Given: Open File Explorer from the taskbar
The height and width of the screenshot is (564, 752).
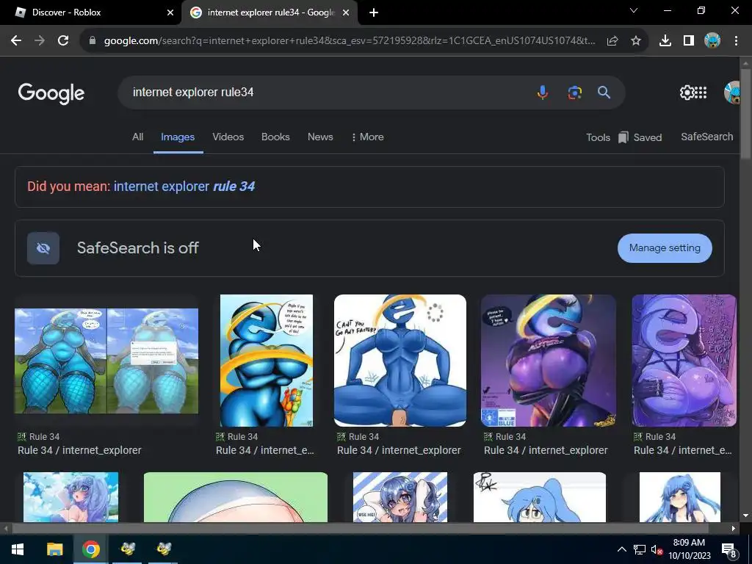Looking at the screenshot, I should [54, 549].
